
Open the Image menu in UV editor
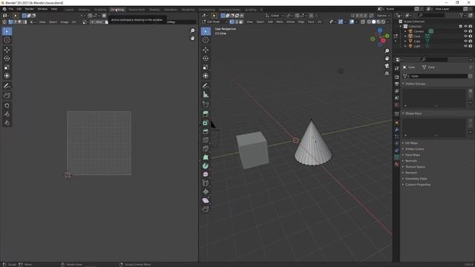[x=65, y=22]
